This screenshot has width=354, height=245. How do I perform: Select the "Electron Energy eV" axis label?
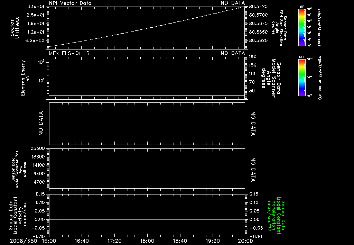pyautogui.click(x=25, y=78)
